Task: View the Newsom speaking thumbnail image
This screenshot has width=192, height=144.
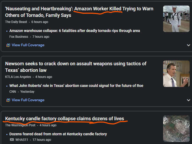Action: [x=176, y=74]
